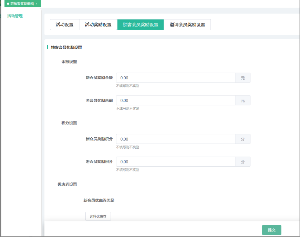Click the 分 unit beside 老会员奖励积分
The height and width of the screenshot is (237, 300).
coord(242,162)
